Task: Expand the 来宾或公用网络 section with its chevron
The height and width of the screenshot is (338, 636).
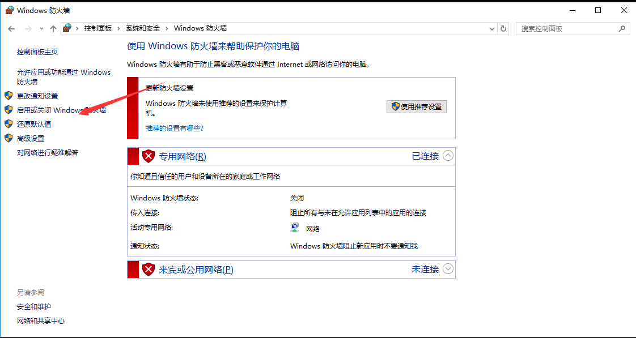Action: point(448,269)
